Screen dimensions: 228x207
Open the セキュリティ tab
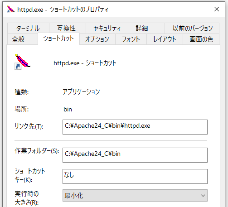pyautogui.click(x=107, y=29)
